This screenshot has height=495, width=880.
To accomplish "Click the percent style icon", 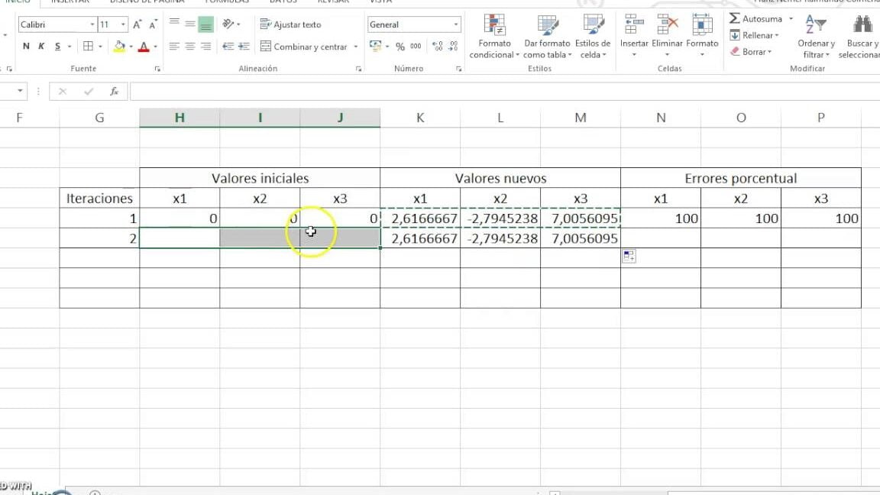I will coord(400,47).
